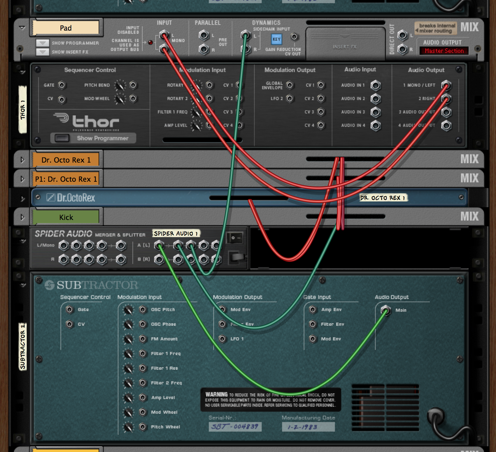Toggle Show Programmer on Pad mix channel
496x452 pixels.
[43, 43]
